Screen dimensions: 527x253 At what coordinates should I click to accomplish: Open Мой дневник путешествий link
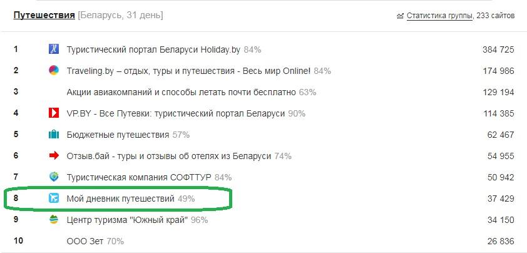[120, 199]
